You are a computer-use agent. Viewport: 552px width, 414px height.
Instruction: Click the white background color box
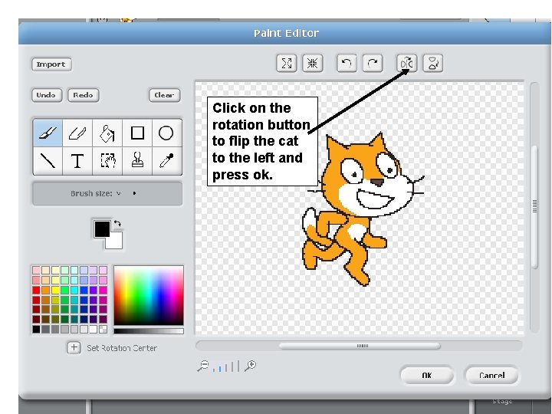point(117,242)
